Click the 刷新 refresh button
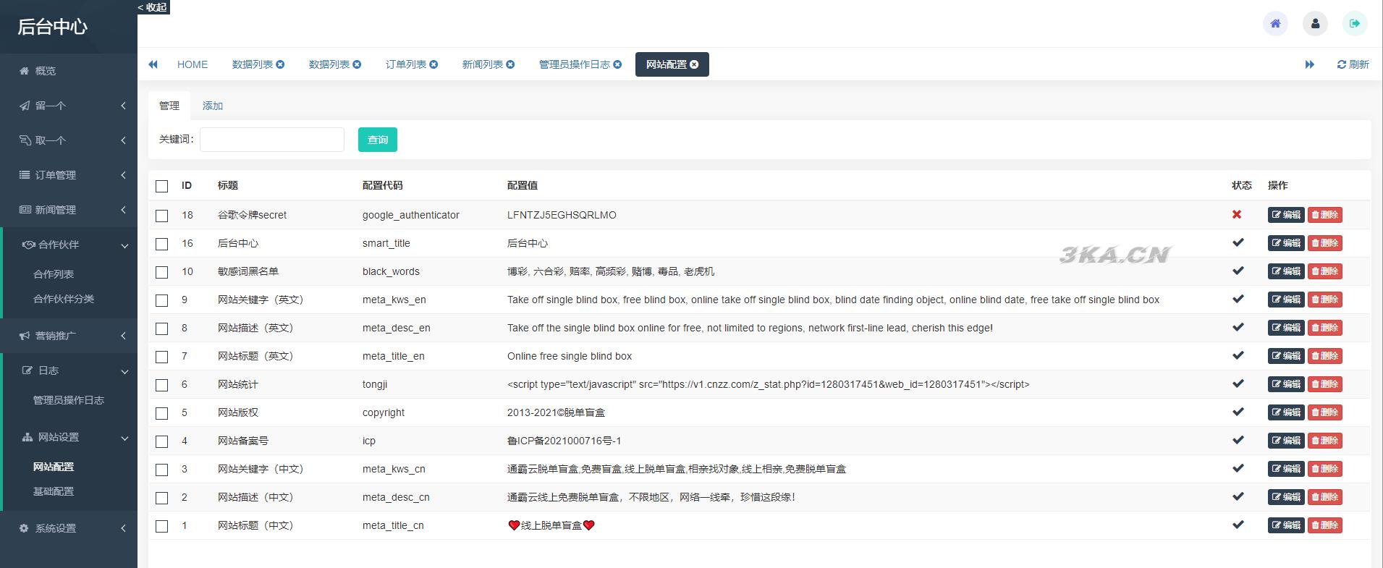Screen dimensions: 1383x568 pyautogui.click(x=1353, y=64)
